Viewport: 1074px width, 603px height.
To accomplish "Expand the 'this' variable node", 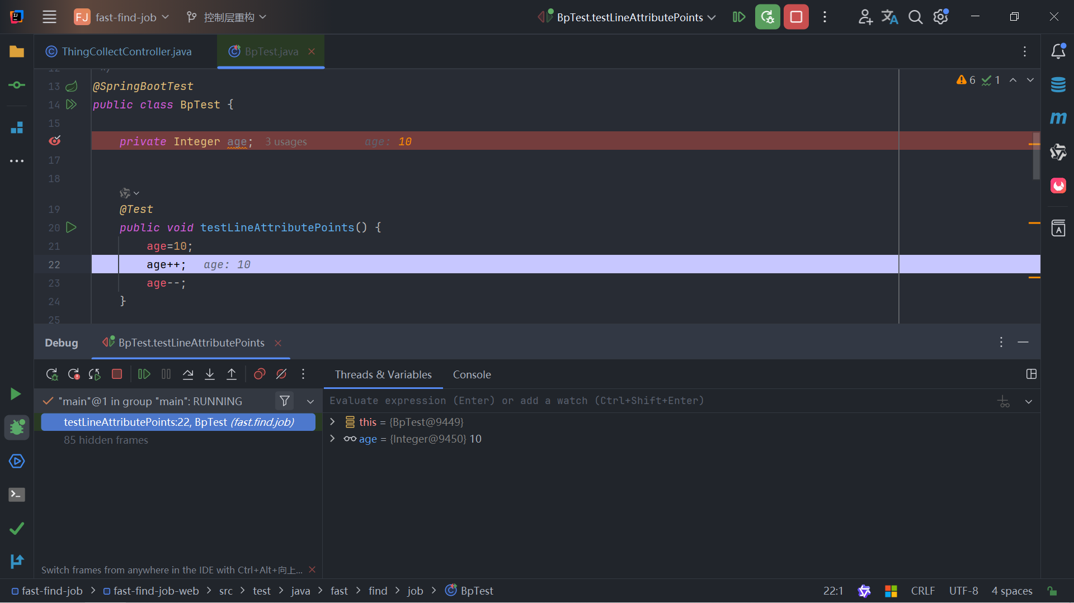I will click(x=332, y=422).
